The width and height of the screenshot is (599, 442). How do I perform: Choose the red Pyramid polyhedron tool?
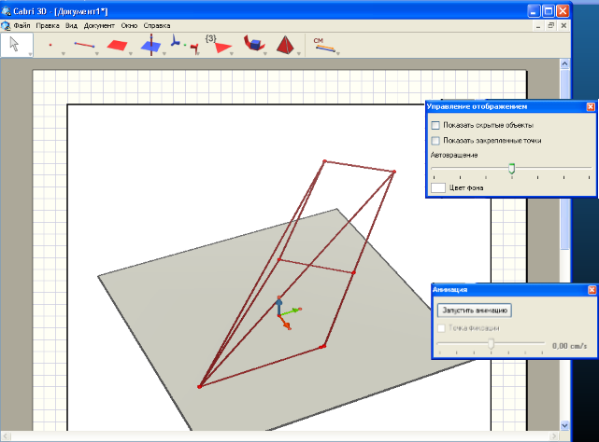pyautogui.click(x=285, y=44)
